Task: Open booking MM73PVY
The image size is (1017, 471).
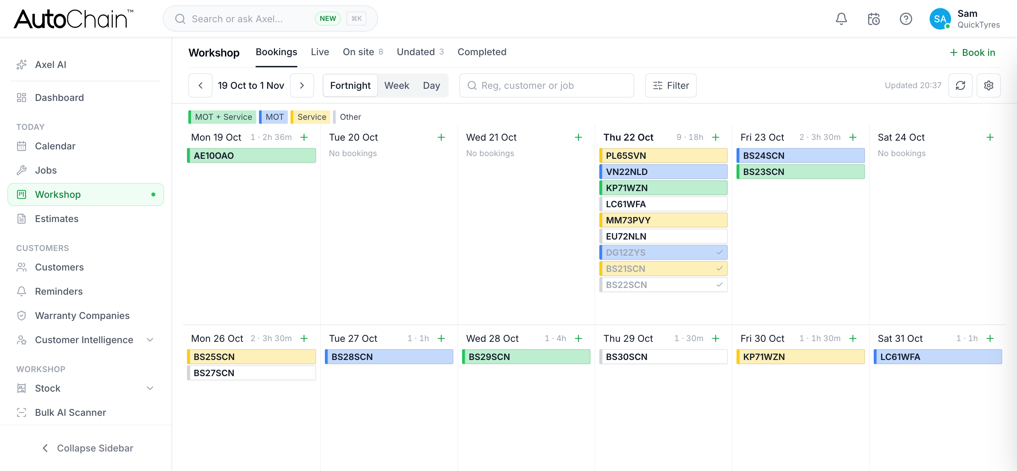Action: point(663,220)
